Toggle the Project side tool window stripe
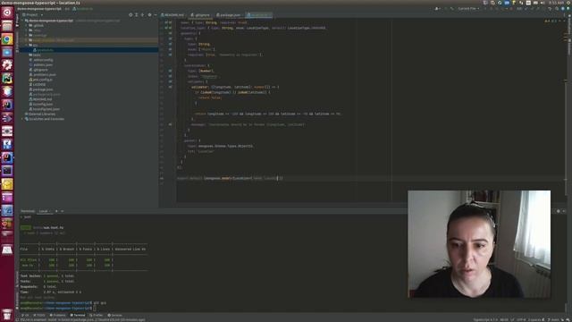Screen dimensions: 572x322 tap(17, 21)
